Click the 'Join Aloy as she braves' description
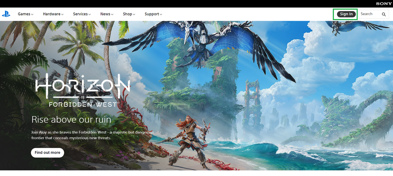393x176 pixels. pos(93,135)
